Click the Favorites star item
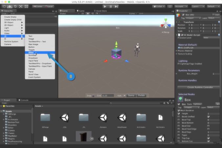Screen dimensions: 222x148 pos(9,106)
